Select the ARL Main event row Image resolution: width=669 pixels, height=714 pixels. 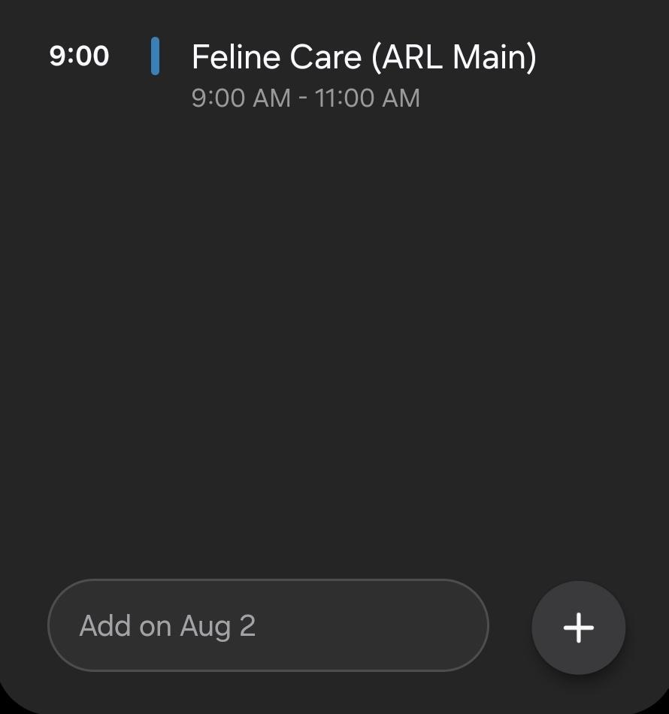364,75
